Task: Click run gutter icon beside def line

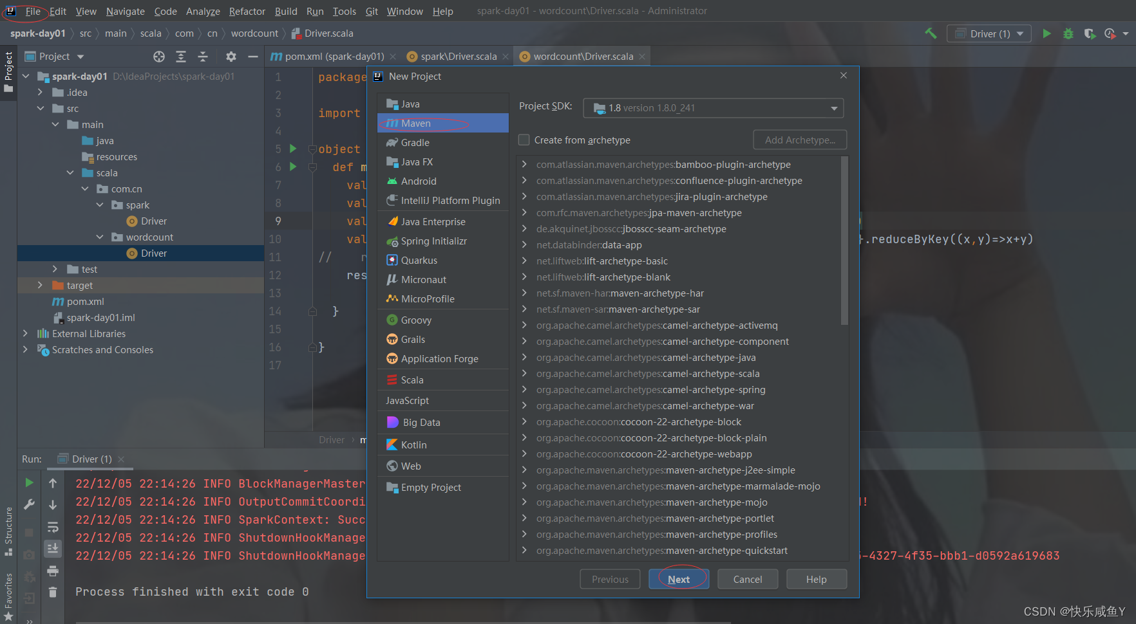Action: pyautogui.click(x=293, y=167)
